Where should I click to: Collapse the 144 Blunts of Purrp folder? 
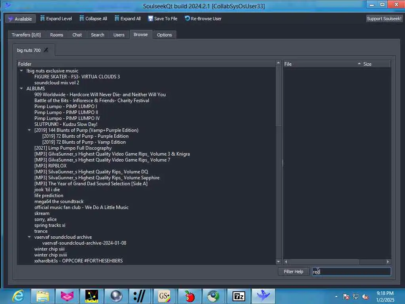pyautogui.click(x=29, y=130)
